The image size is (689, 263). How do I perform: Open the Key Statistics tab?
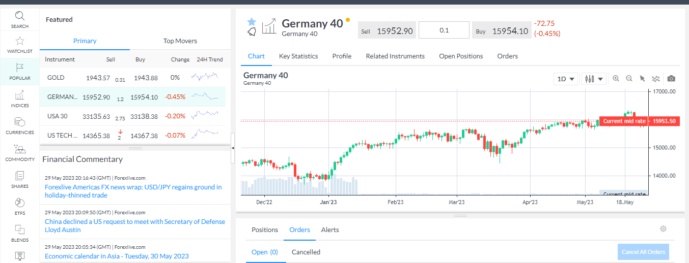(298, 56)
